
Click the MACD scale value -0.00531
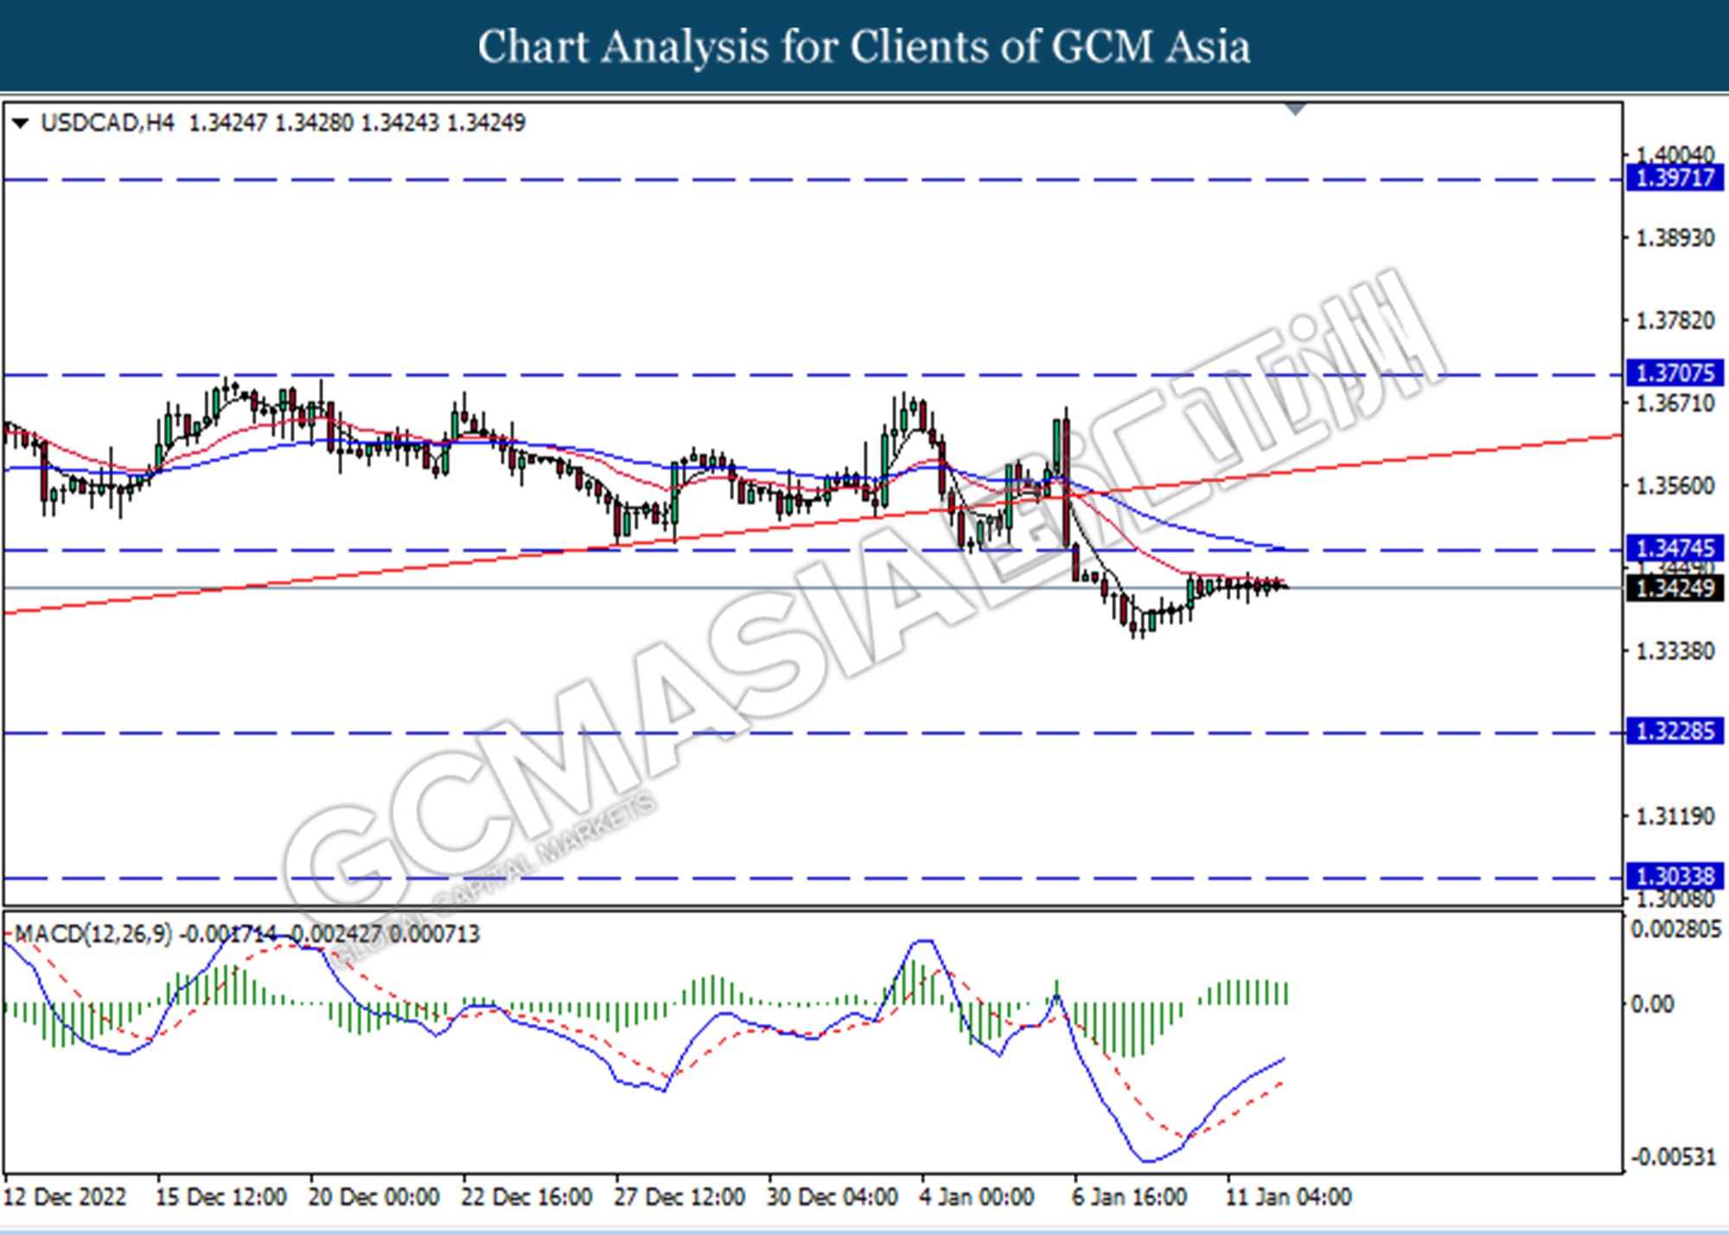(1672, 1157)
